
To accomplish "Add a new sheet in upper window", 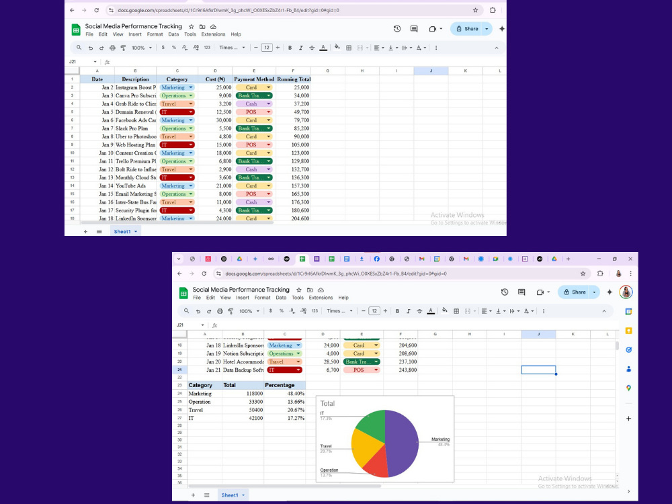I will (x=85, y=231).
